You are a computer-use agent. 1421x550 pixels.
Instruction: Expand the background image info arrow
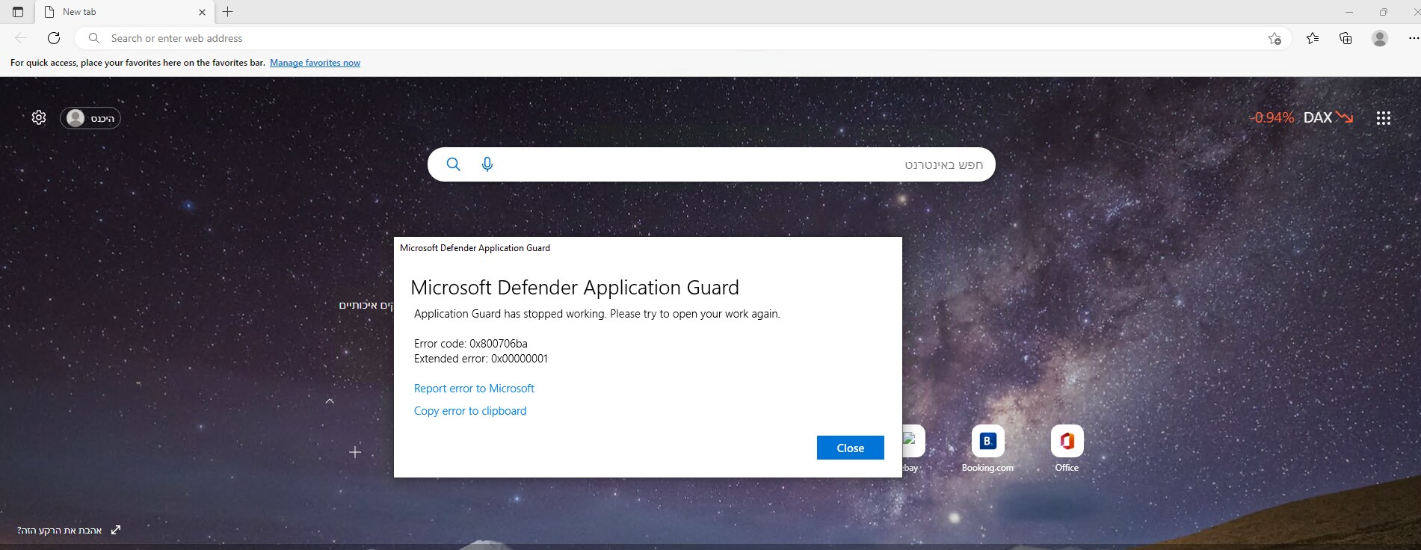tap(116, 530)
